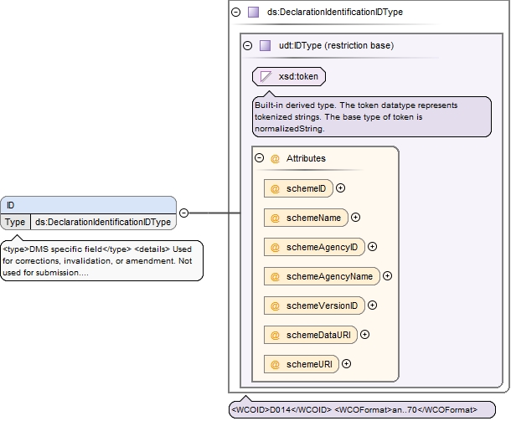Collapse the ds:DeclarationIdentificationIDType box
This screenshot has height=421, width=511.
[x=235, y=12]
